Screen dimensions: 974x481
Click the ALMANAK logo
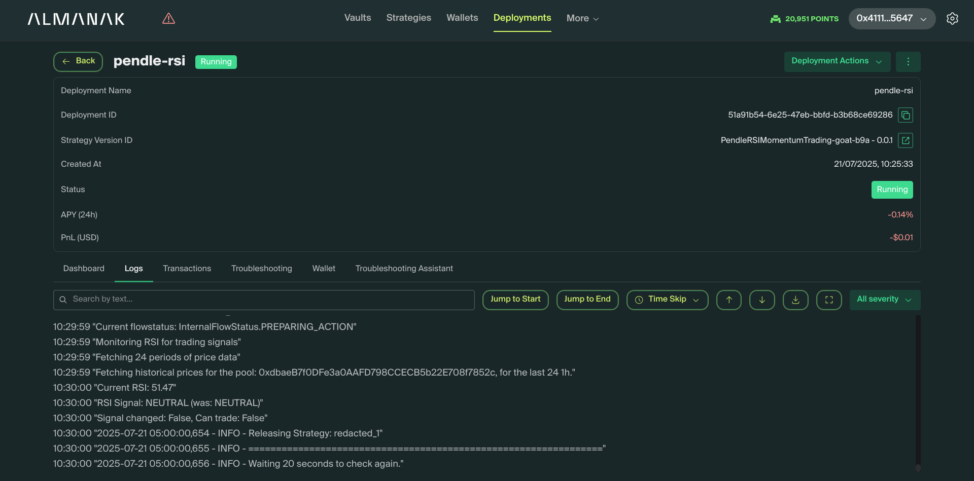(x=76, y=19)
